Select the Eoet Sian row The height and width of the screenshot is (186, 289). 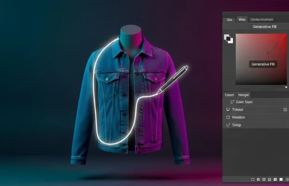tap(256, 102)
